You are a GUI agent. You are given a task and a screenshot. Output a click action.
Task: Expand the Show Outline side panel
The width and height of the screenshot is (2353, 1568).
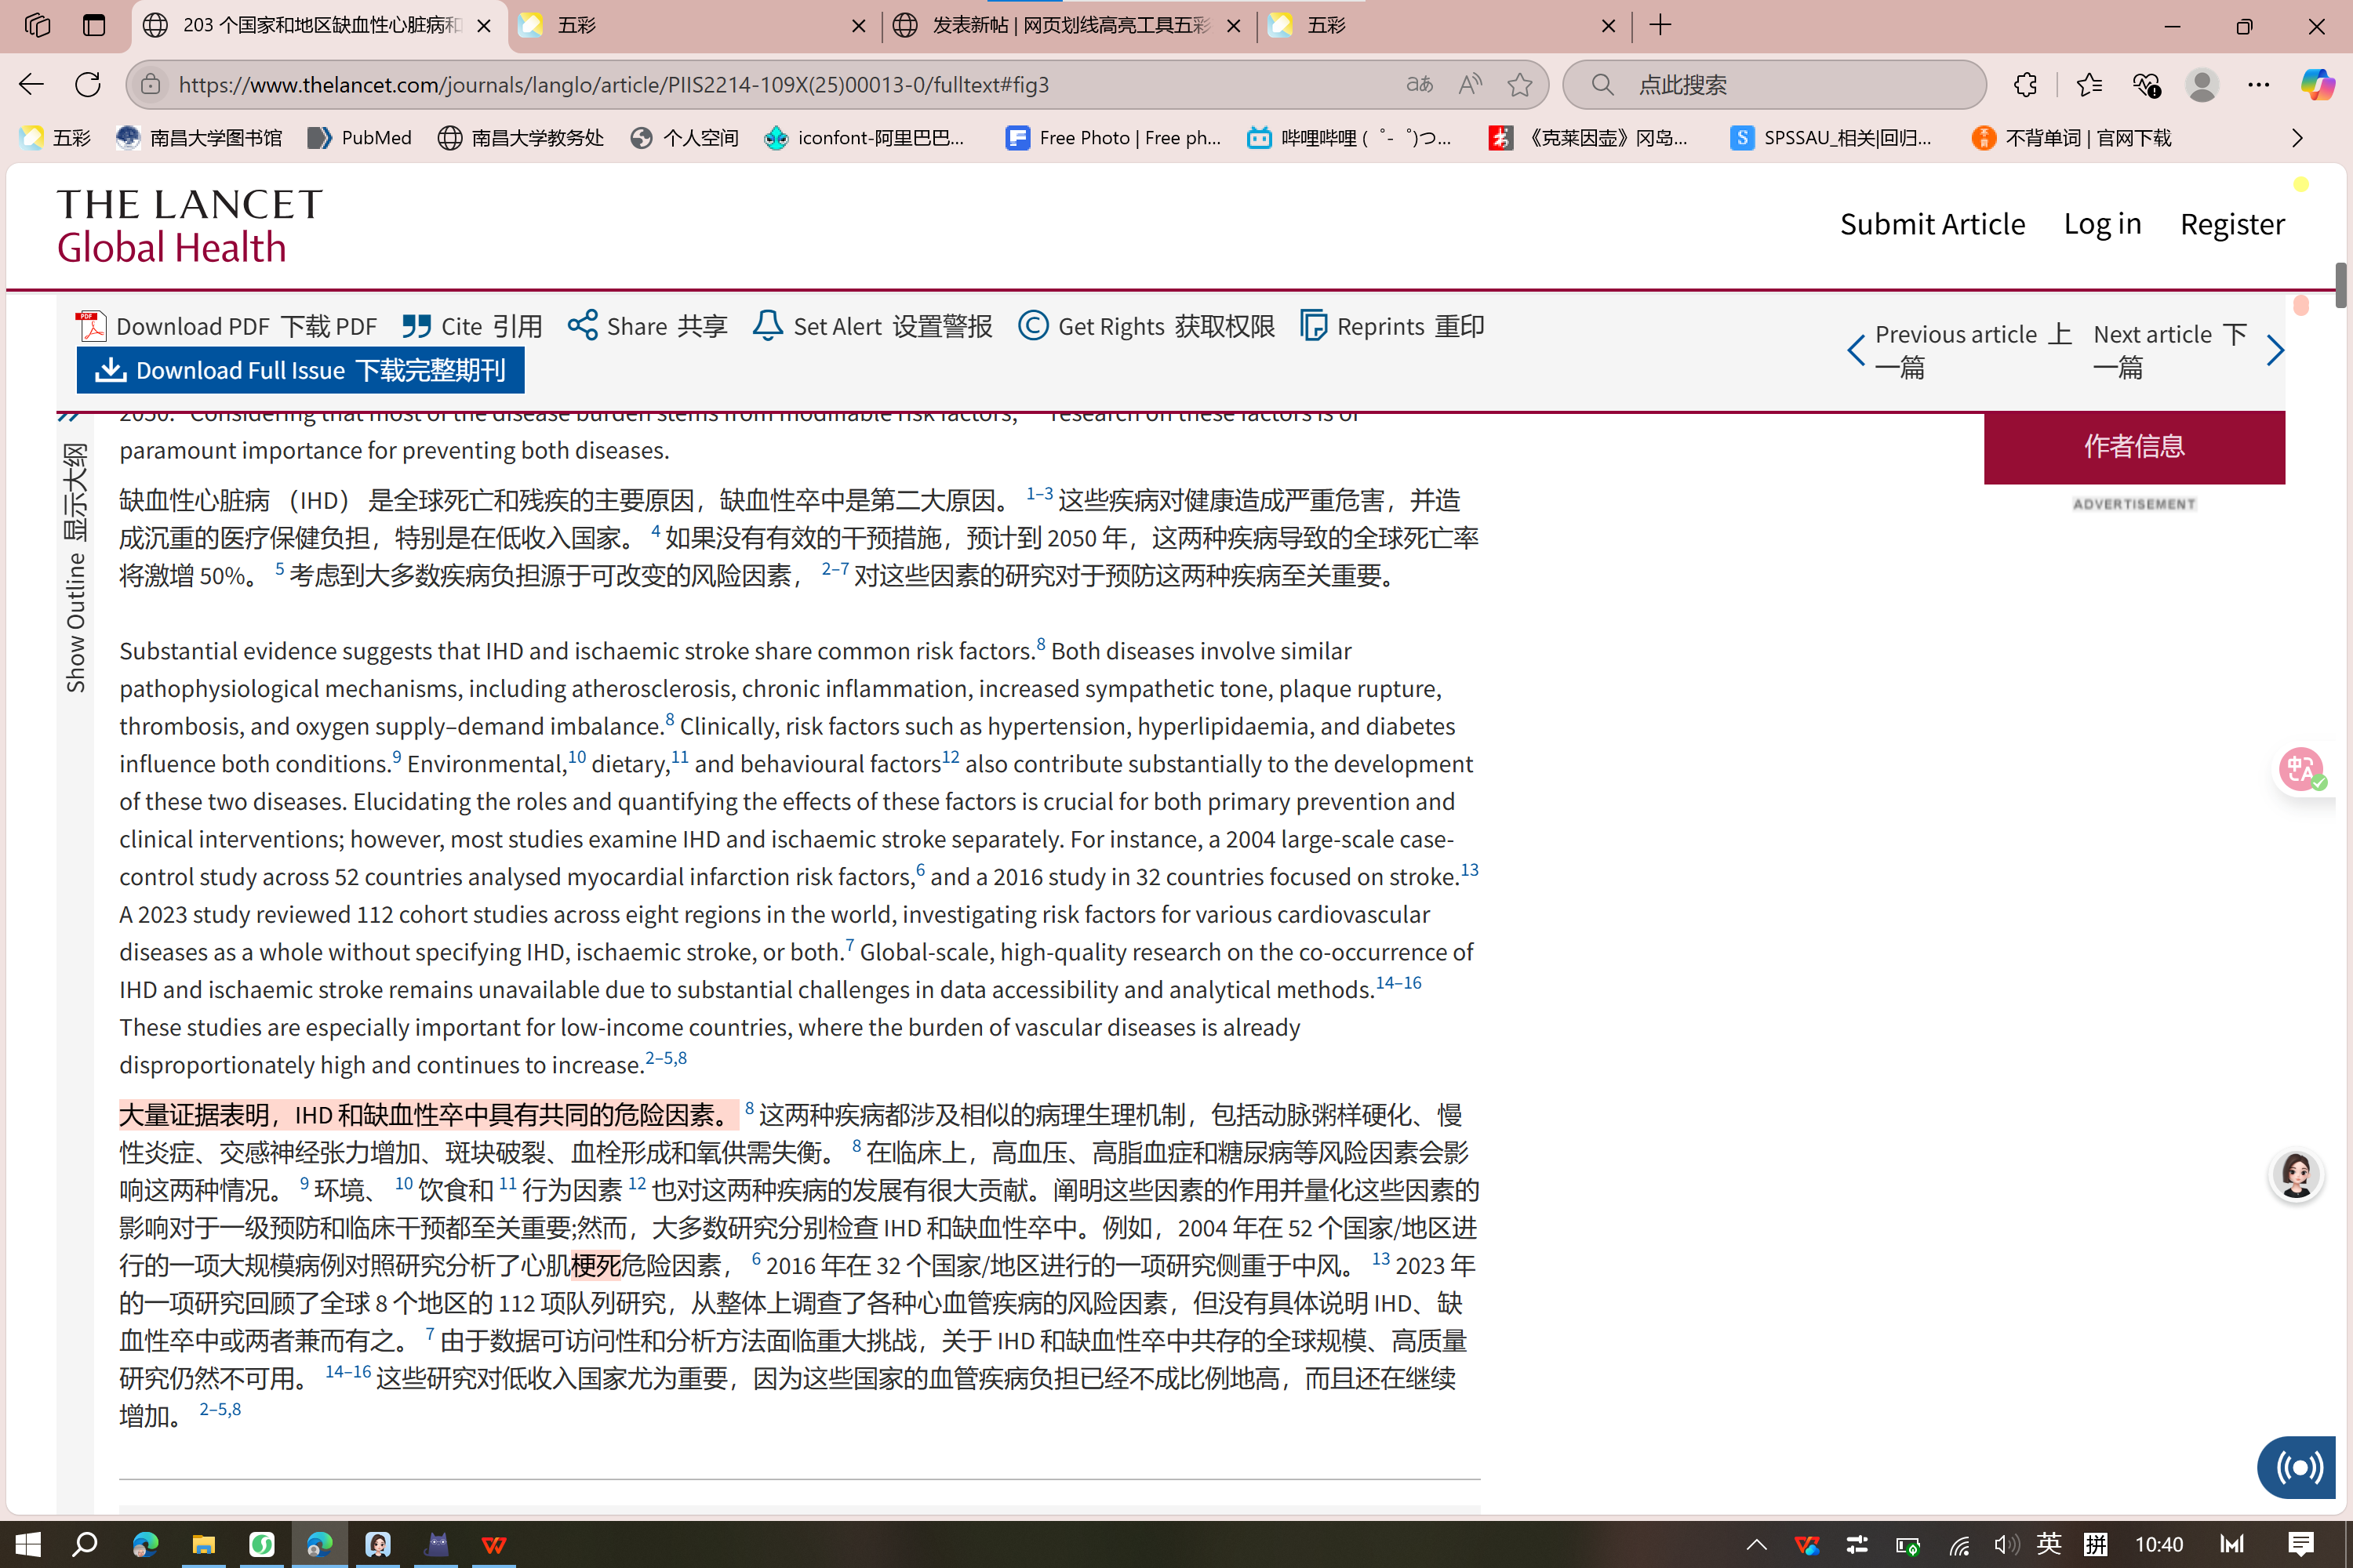(x=75, y=568)
